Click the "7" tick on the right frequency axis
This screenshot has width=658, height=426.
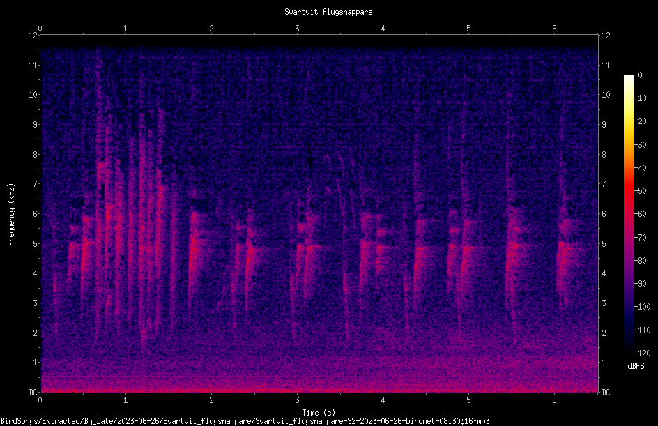[x=604, y=184]
